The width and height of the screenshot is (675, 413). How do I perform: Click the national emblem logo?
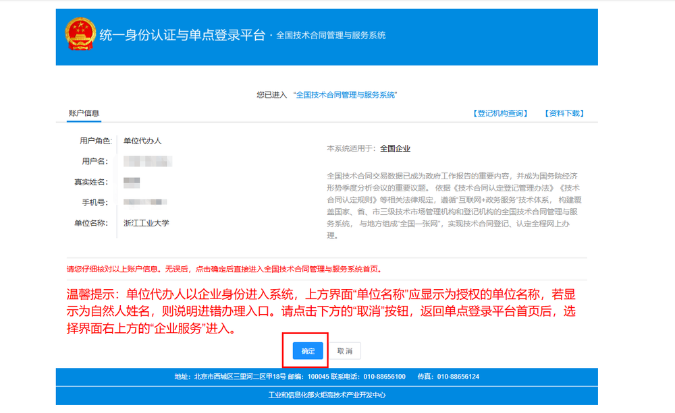click(80, 34)
